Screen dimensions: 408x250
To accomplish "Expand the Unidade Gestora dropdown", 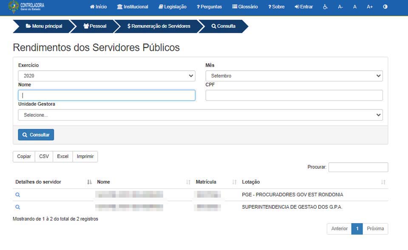I will pos(200,115).
